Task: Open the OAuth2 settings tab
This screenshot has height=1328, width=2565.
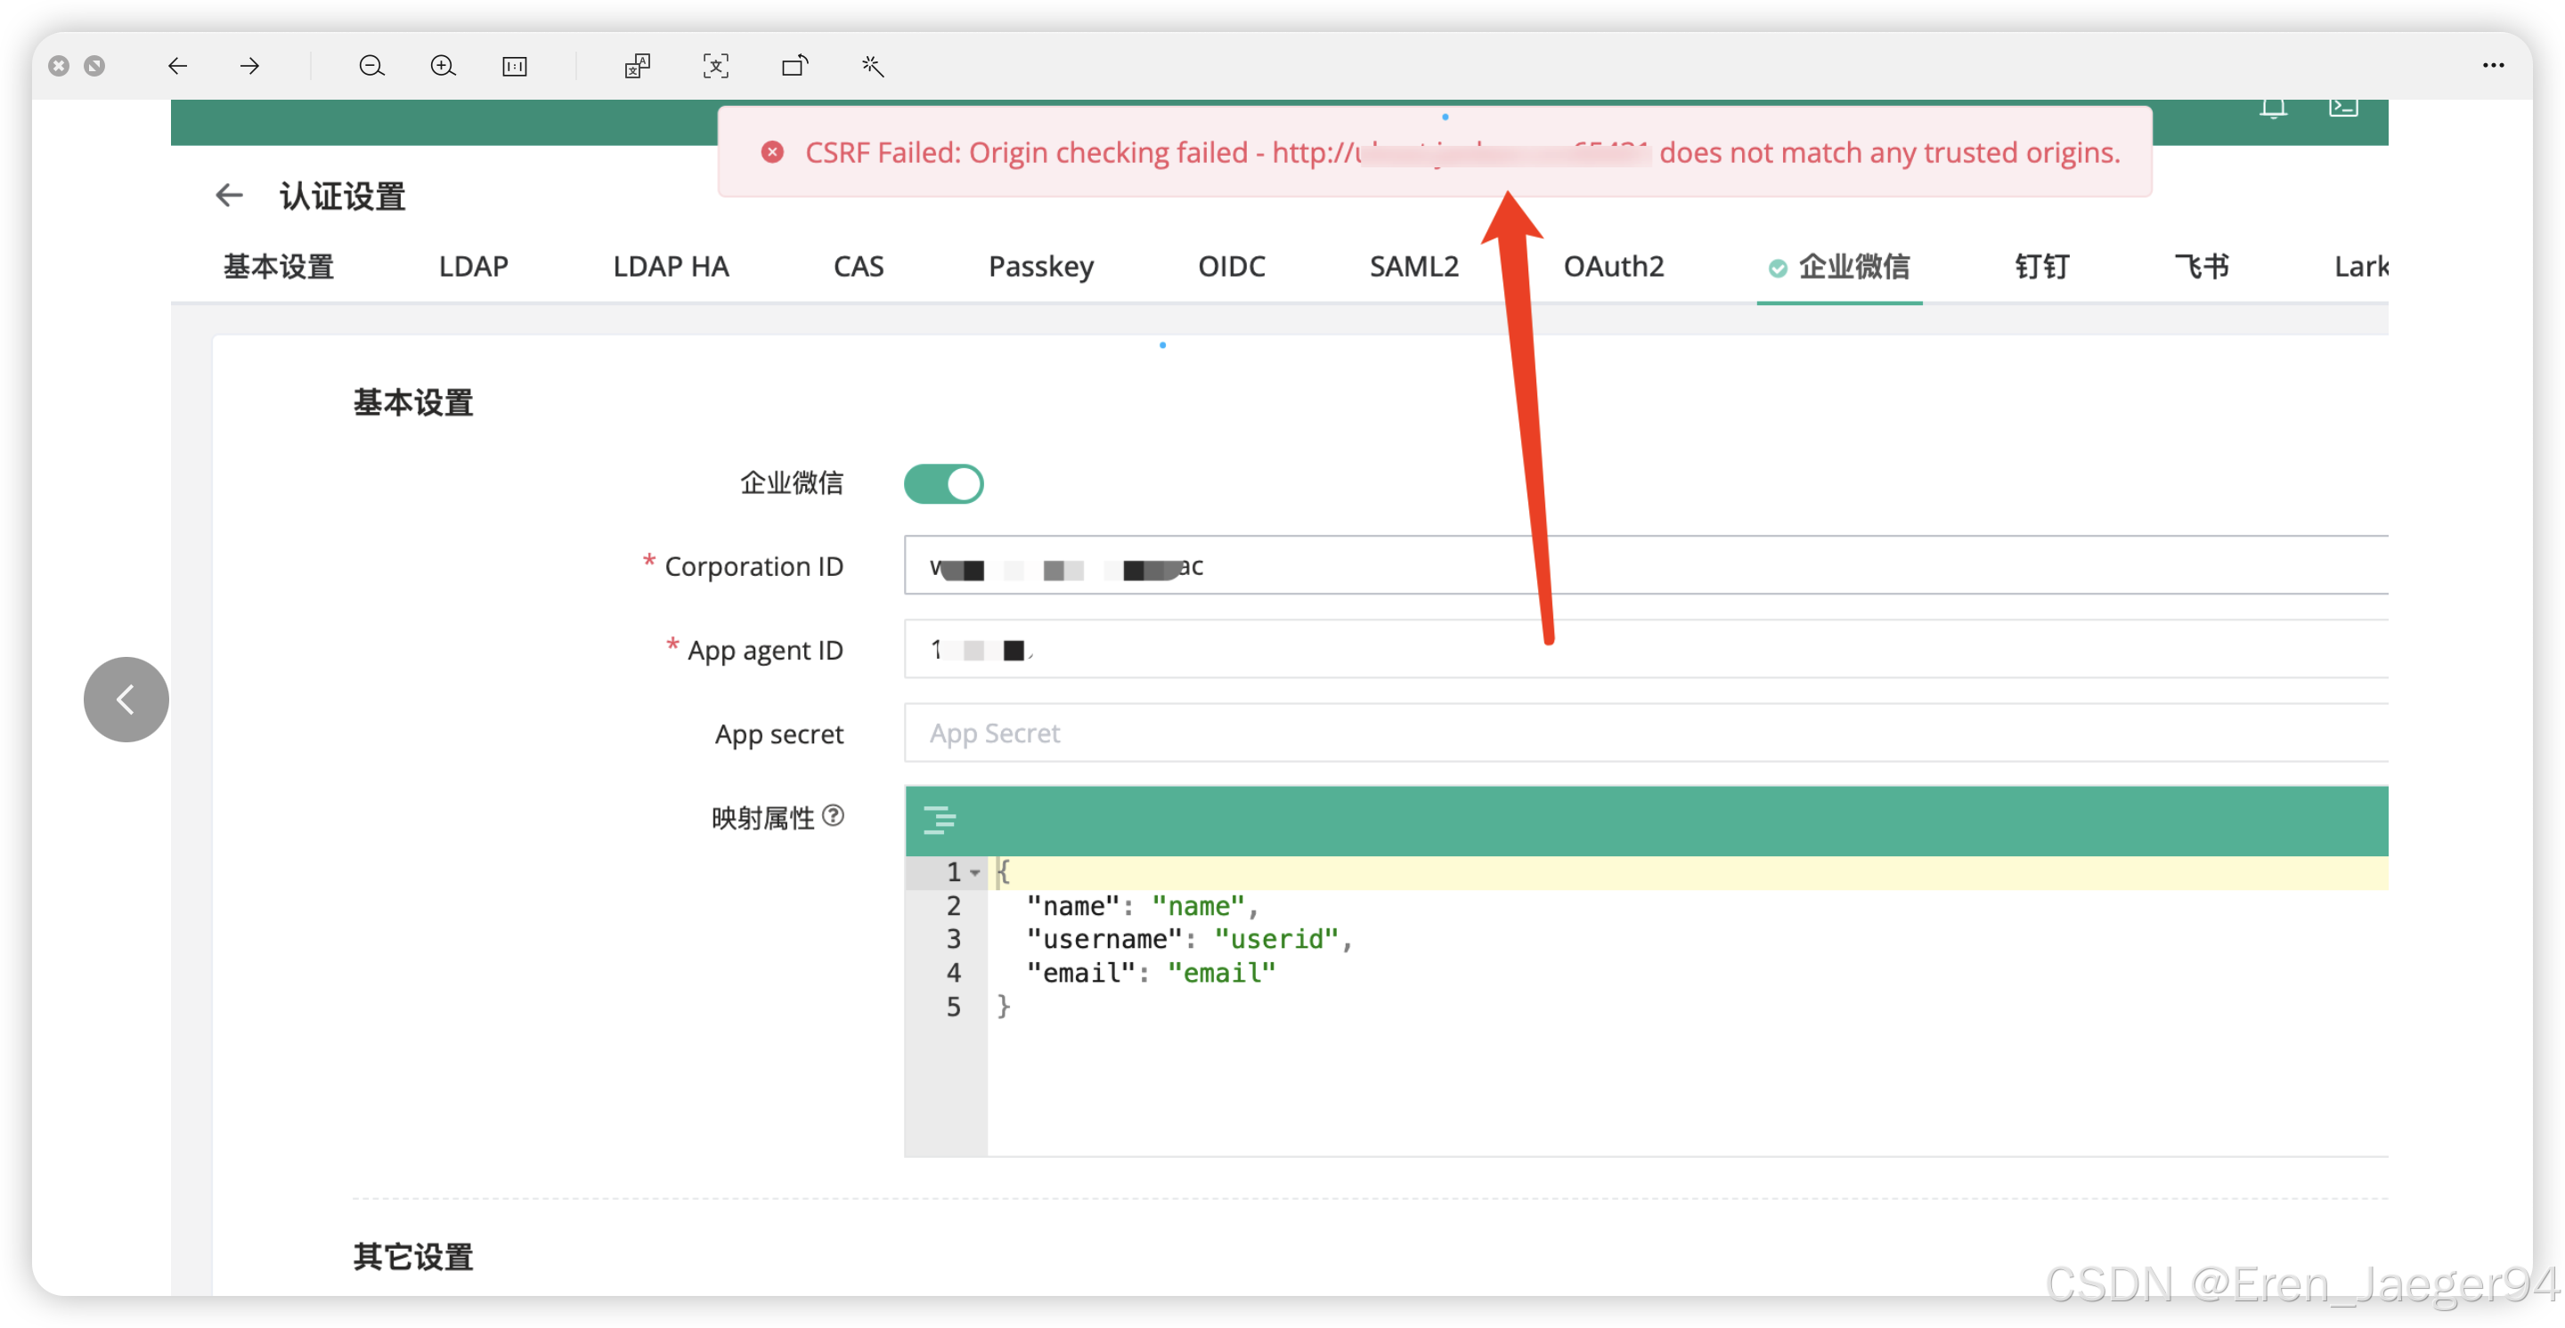Action: coord(1613,267)
